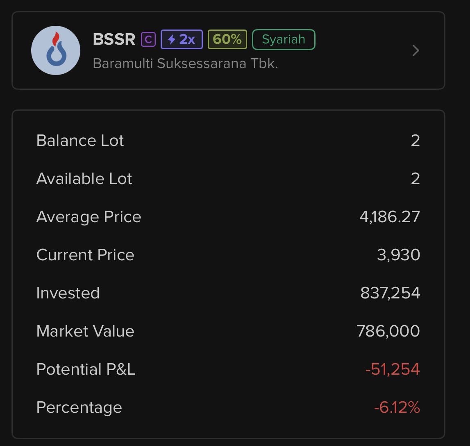
Task: Tap the Average Price label
Action: 89,217
